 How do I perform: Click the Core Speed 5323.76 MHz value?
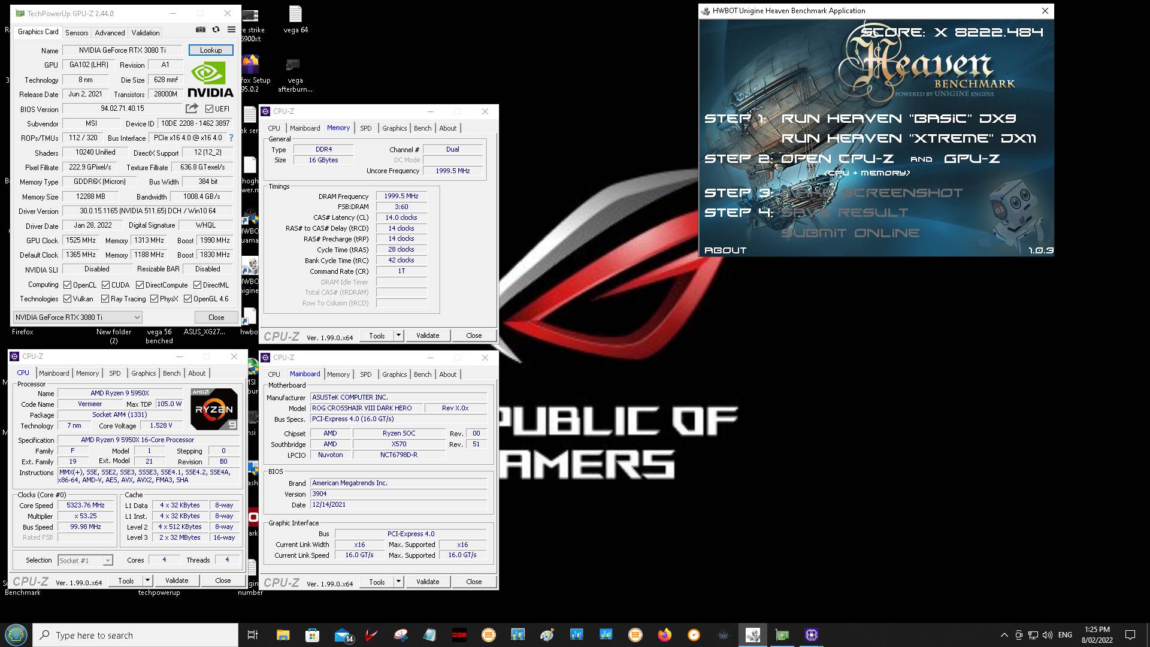(x=85, y=505)
